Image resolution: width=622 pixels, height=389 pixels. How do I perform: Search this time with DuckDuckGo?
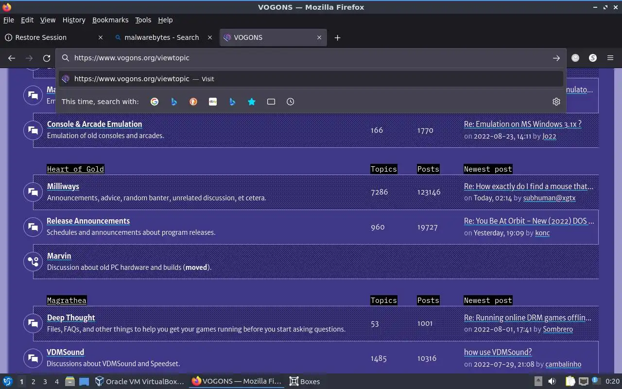[x=193, y=102]
